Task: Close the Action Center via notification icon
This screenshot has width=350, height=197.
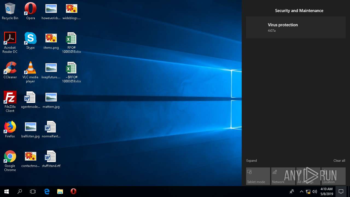Action: point(341,192)
